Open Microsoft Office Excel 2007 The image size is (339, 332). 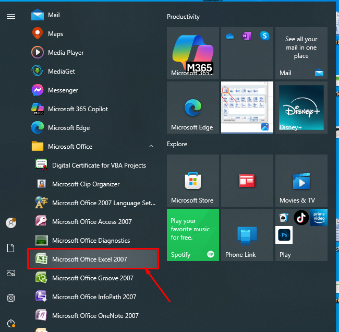click(x=93, y=259)
